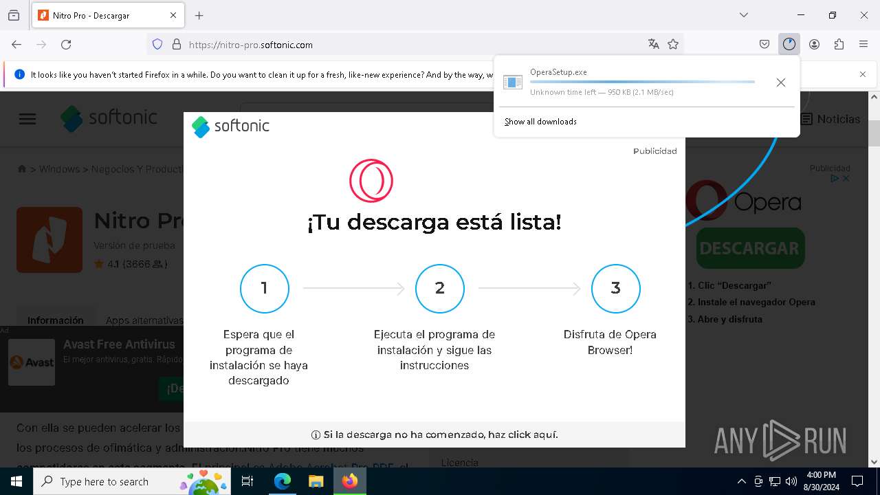Open the network tray icon
The image size is (880, 495).
(x=775, y=481)
